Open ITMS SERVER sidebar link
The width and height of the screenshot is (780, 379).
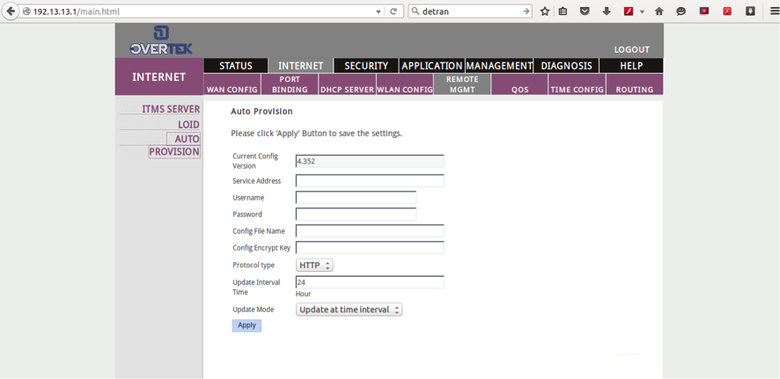[x=171, y=109]
